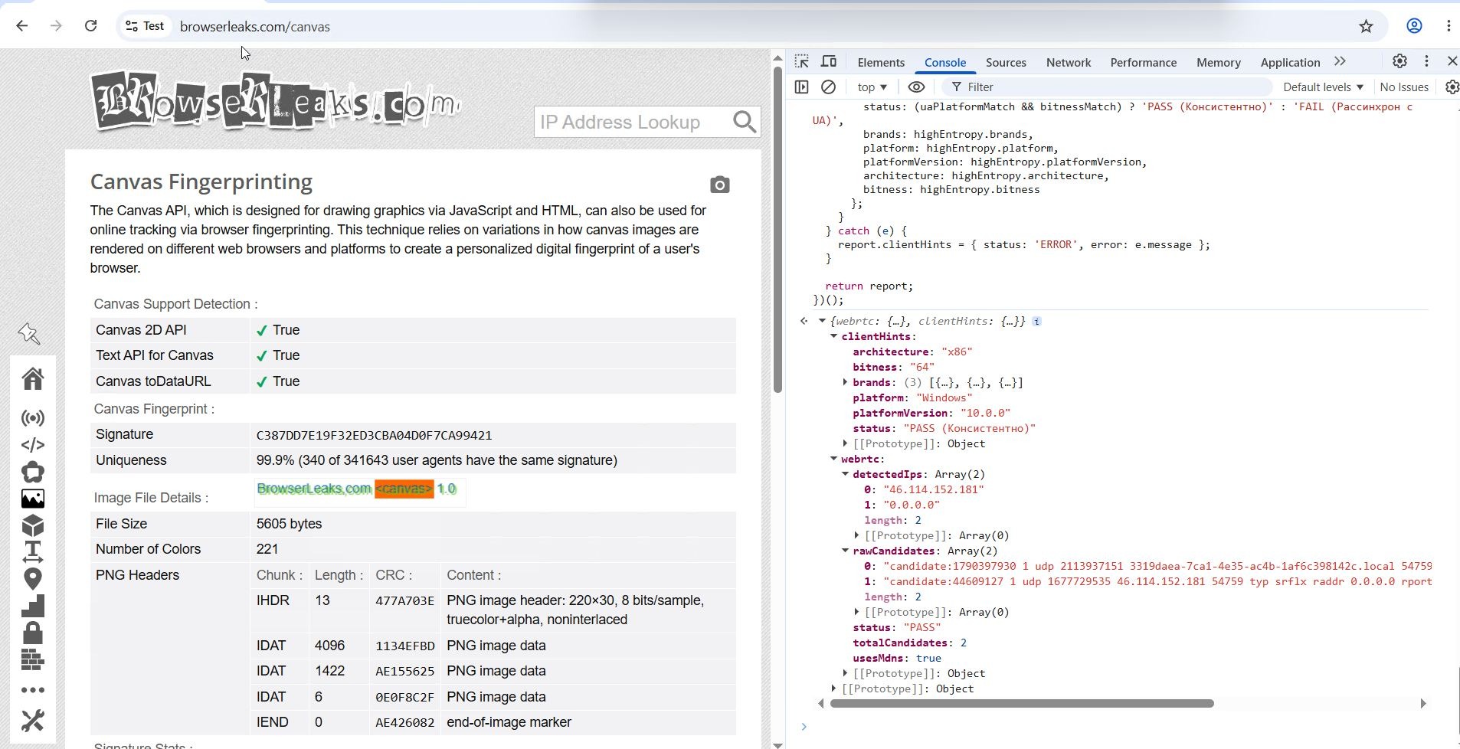Open DevTools settings gear
1460x749 pixels.
coord(1399,61)
